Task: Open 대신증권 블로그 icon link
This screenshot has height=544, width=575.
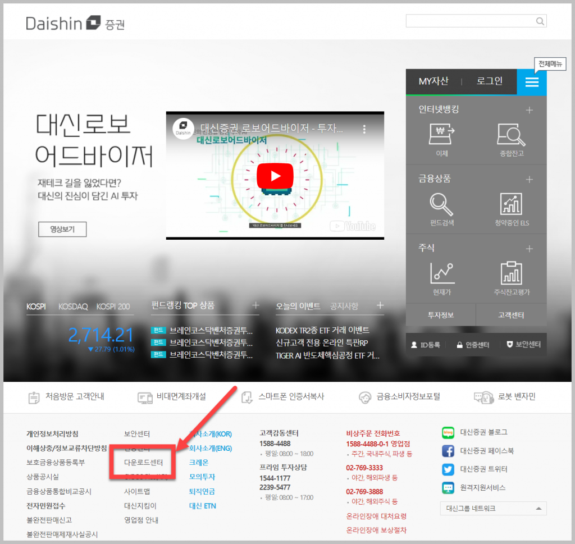Action: (x=448, y=432)
